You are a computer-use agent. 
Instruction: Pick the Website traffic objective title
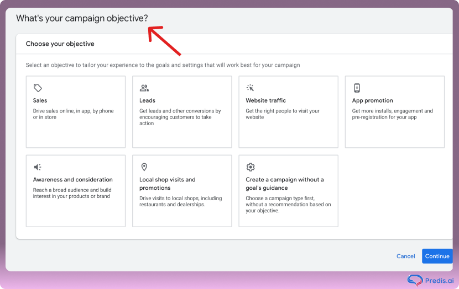click(266, 100)
